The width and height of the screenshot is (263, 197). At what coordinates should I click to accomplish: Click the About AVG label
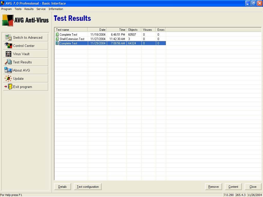click(22, 70)
